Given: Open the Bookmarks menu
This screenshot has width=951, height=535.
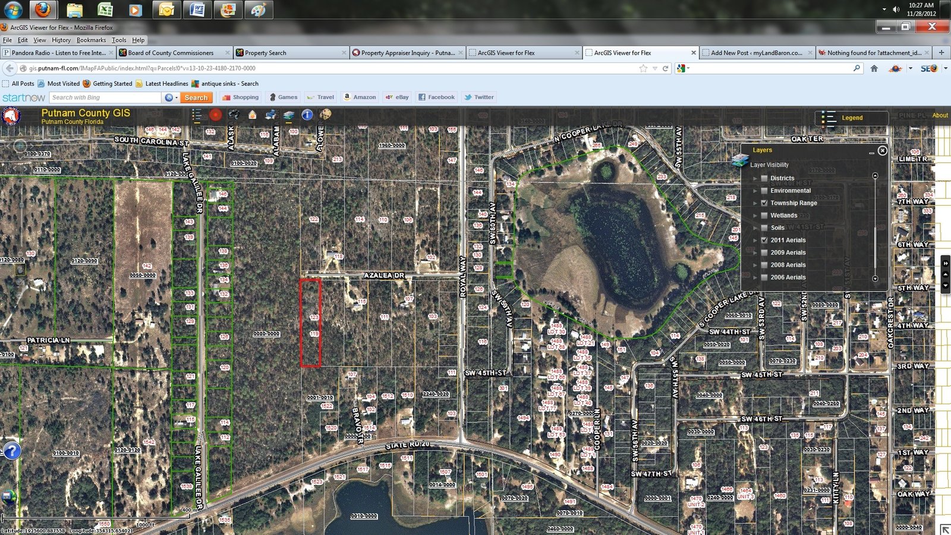Looking at the screenshot, I should pyautogui.click(x=91, y=40).
